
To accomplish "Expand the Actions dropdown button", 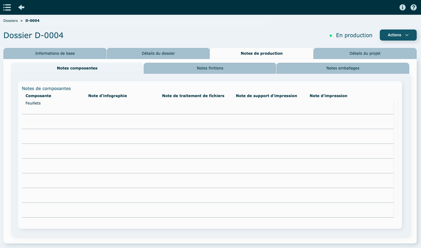I will click(x=398, y=35).
